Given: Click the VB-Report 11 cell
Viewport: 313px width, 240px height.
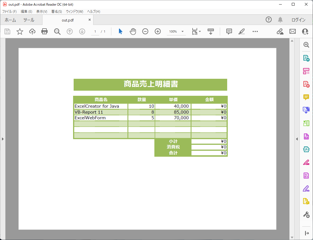Looking at the screenshot, I should 101,112.
